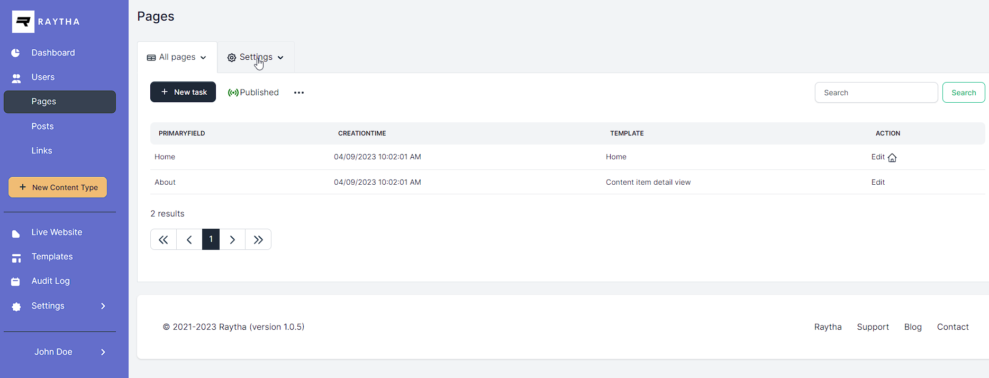This screenshot has width=989, height=378.
Task: Open Links in the sidebar
Action: (x=42, y=151)
